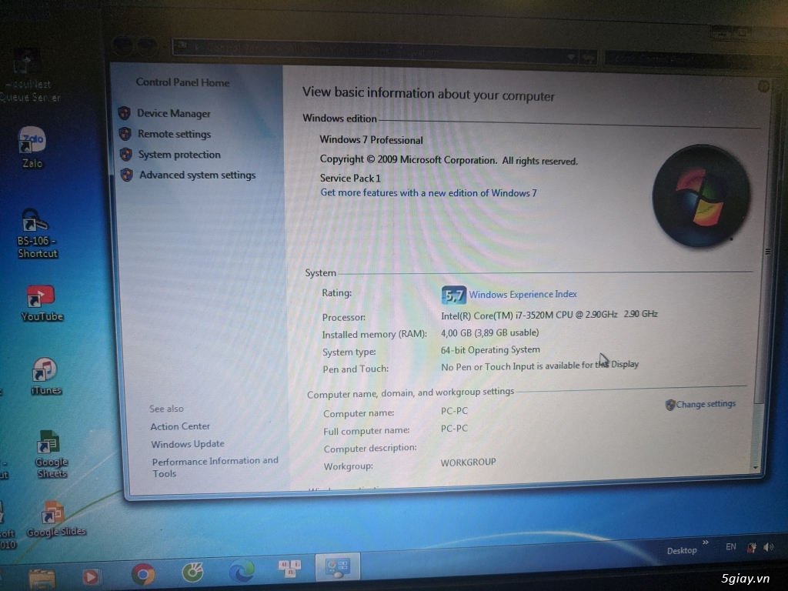Expand the Desktop toolbar chevron
The width and height of the screenshot is (788, 591).
coord(706,543)
